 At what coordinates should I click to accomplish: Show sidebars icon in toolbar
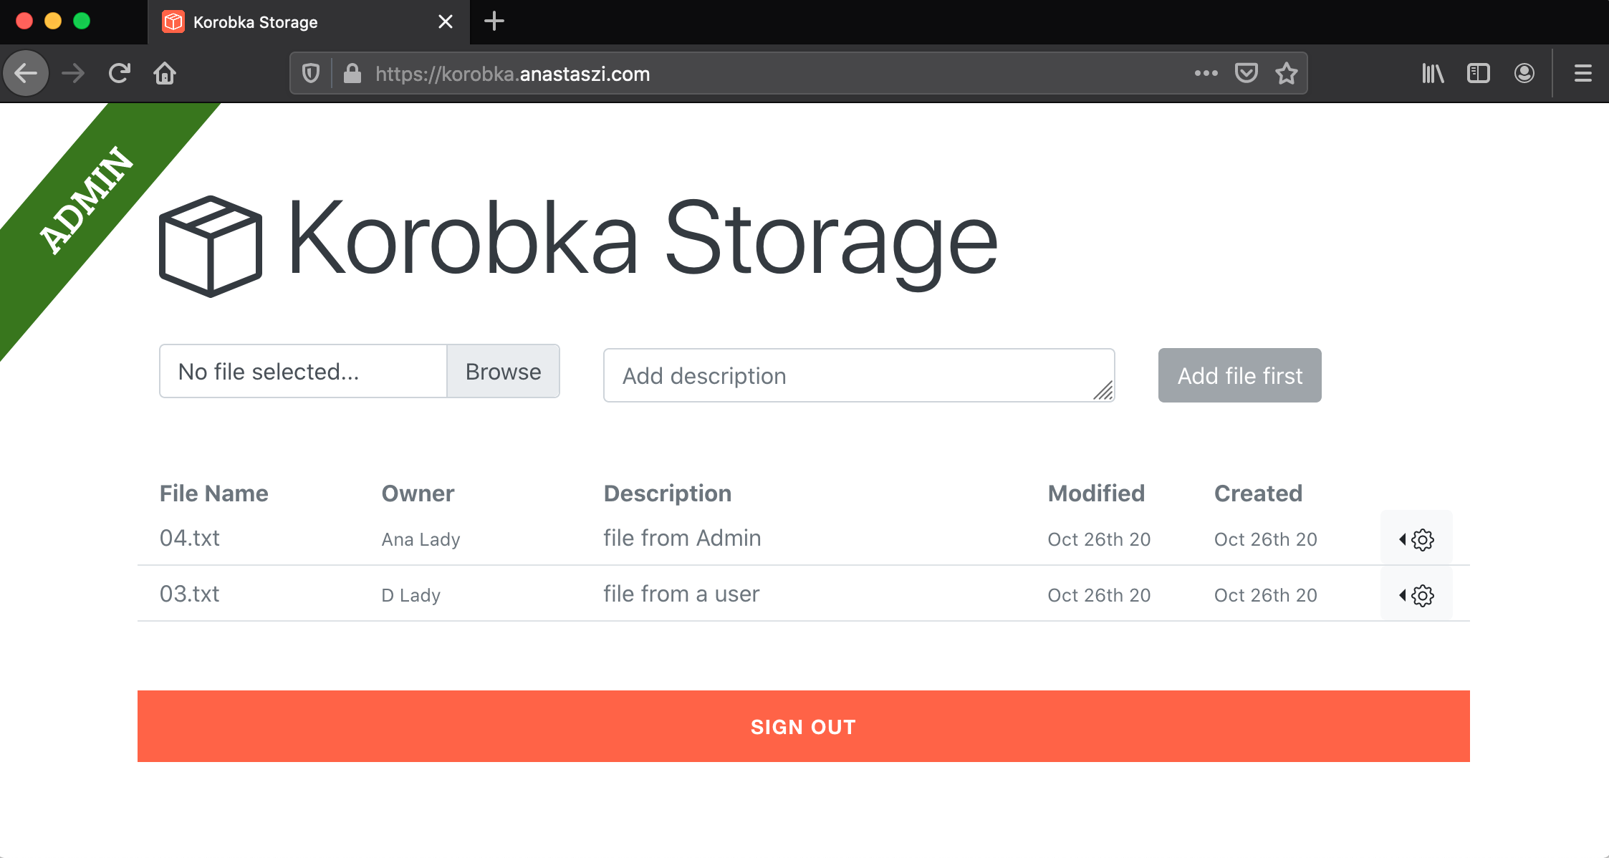click(1479, 73)
